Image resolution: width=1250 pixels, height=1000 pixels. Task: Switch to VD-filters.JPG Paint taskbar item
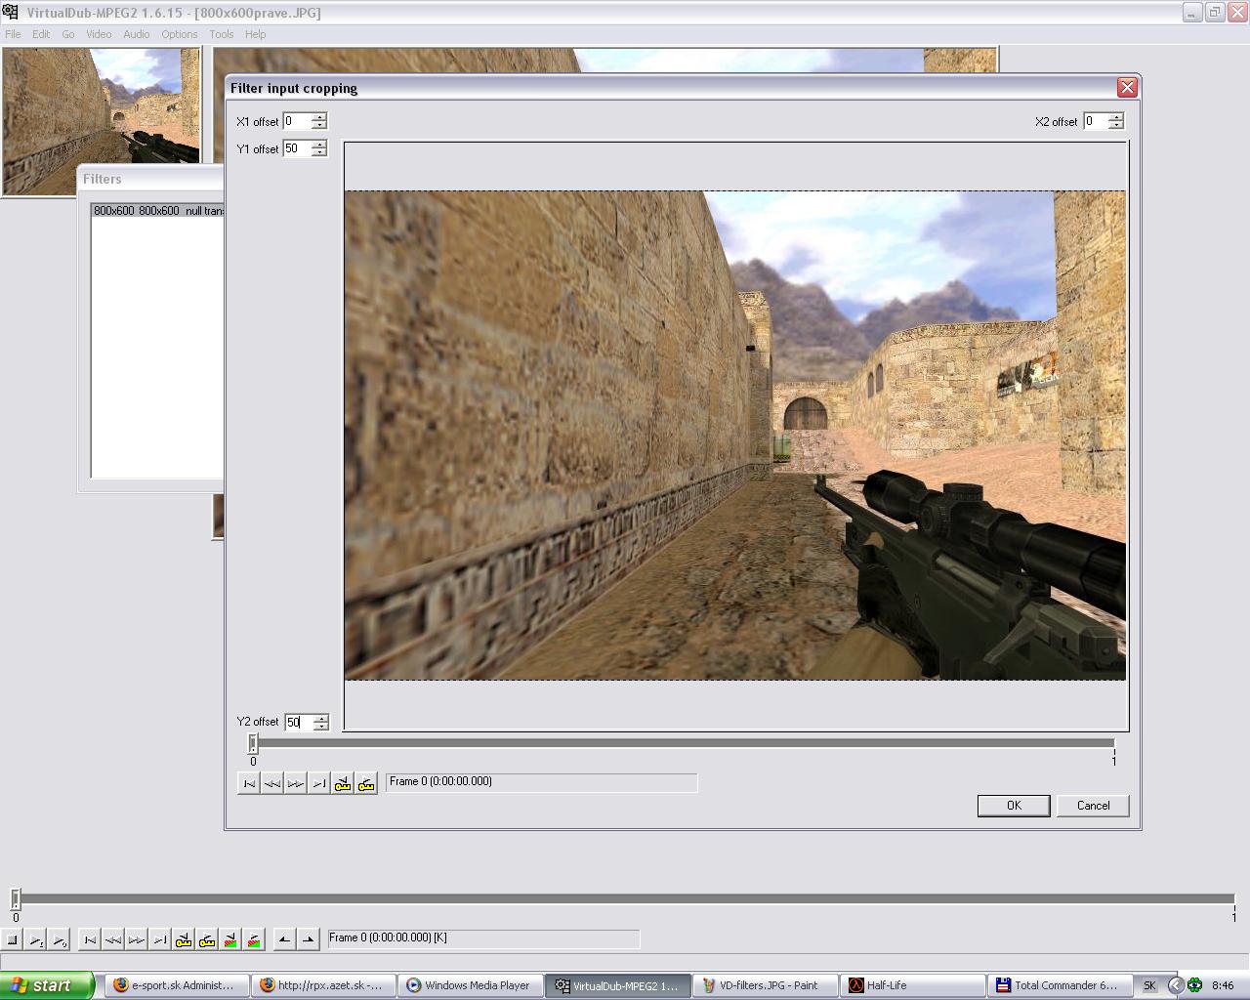coord(763,985)
